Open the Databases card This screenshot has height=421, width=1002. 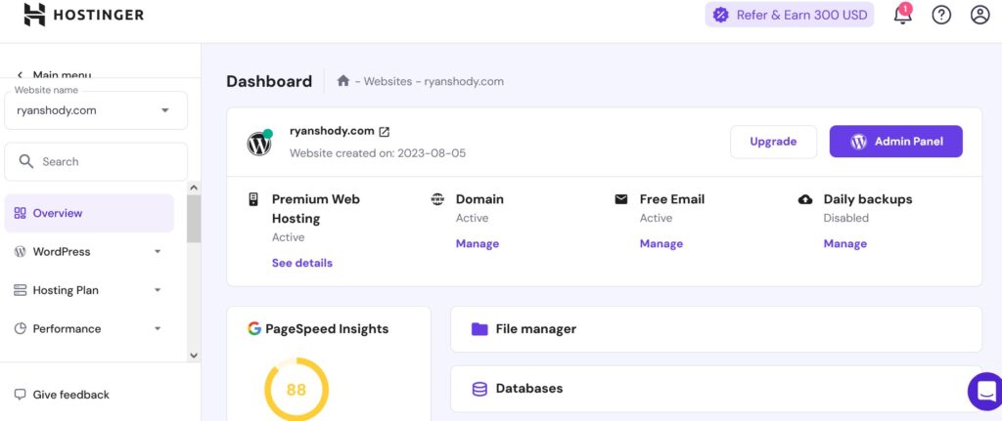[x=716, y=389]
